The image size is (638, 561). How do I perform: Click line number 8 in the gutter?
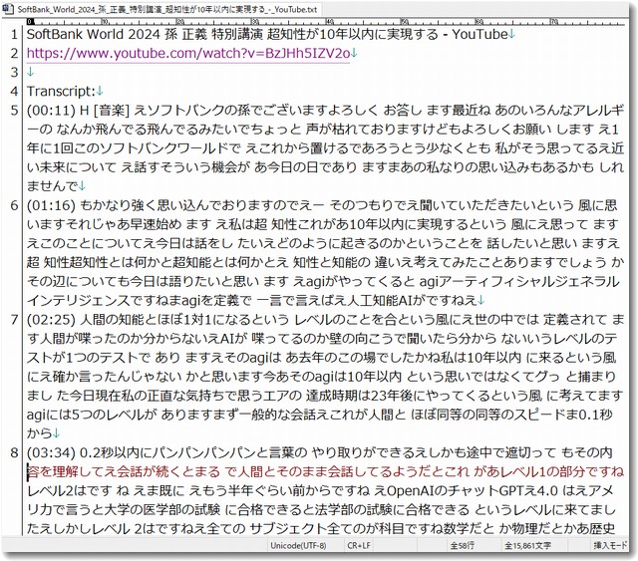(14, 452)
